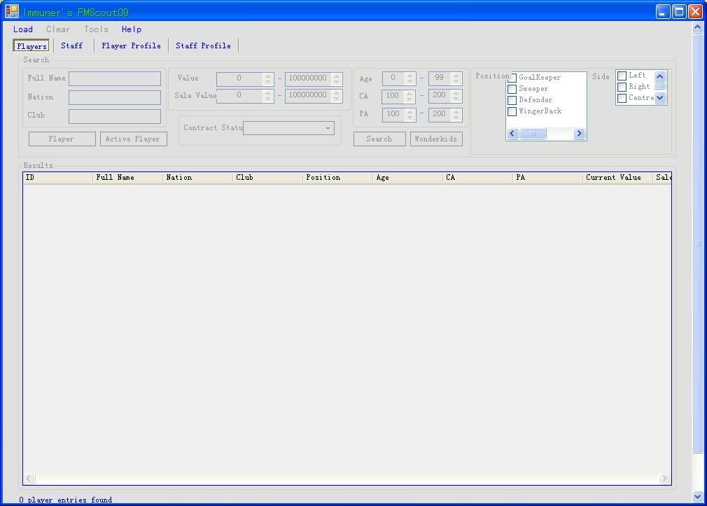Focus the Club search field
Screen dimensions: 707x506
click(x=115, y=116)
